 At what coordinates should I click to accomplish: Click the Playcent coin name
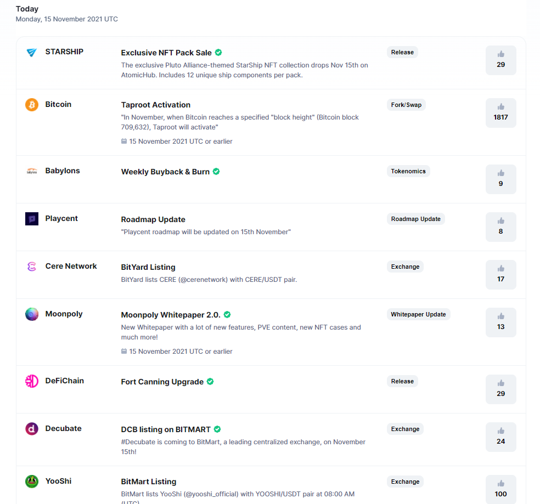pyautogui.click(x=61, y=218)
